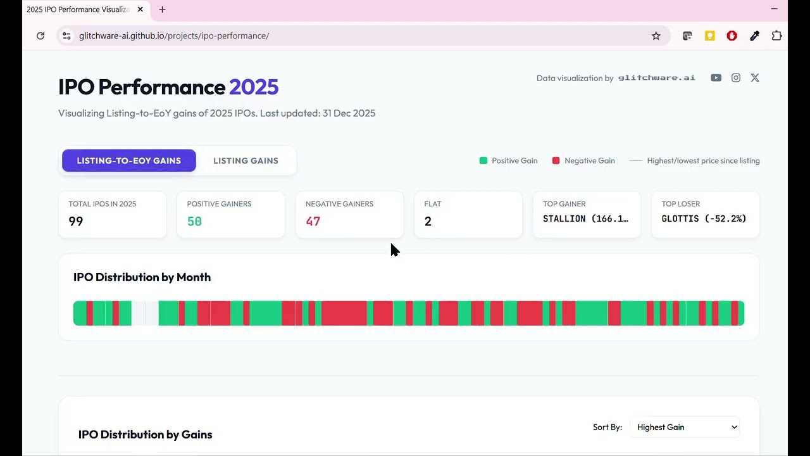Open glitchware X profile icon
Viewport: 810px width, 456px height.
point(755,78)
